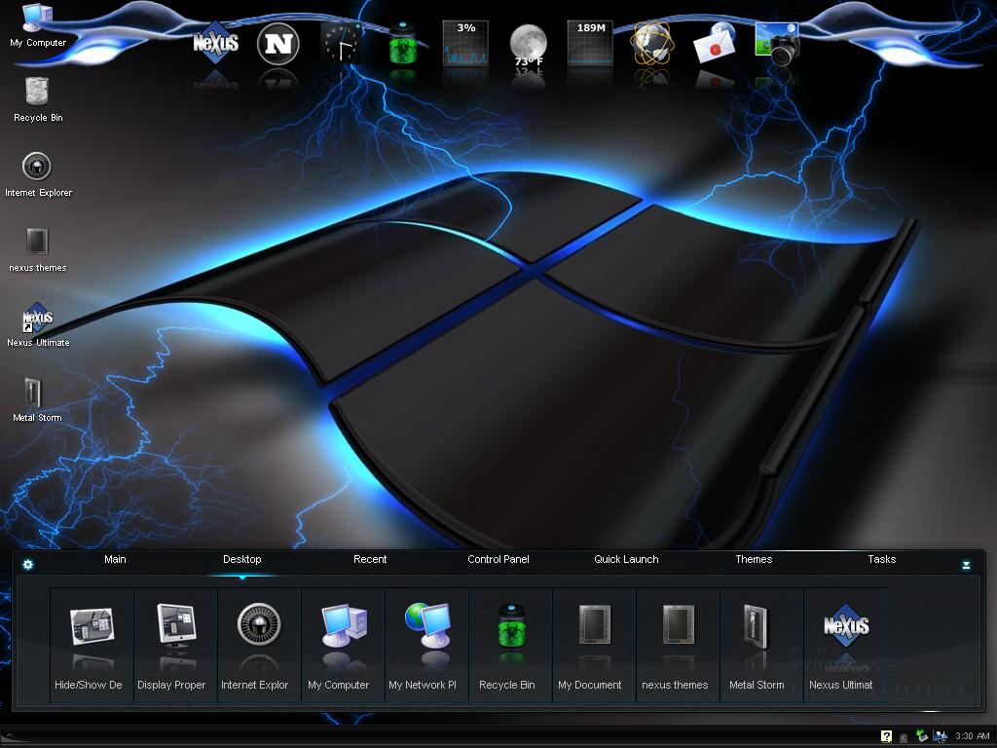This screenshot has width=997, height=748.
Task: Select the Nexus Ultimate desktop shortcut
Action: pos(38,324)
